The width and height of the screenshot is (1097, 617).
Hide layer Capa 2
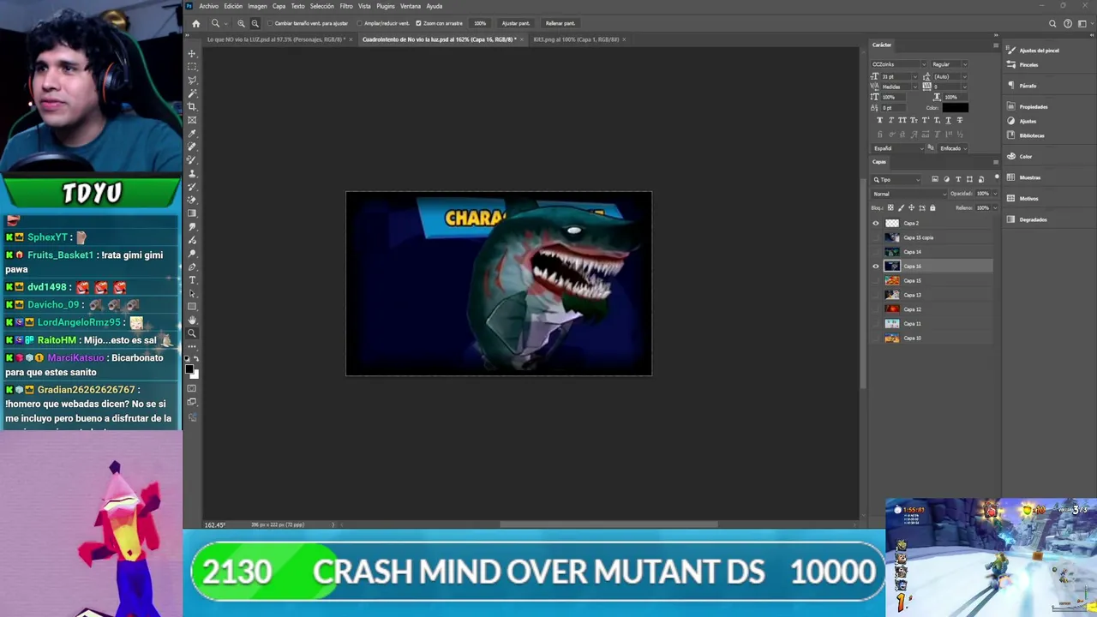876,223
